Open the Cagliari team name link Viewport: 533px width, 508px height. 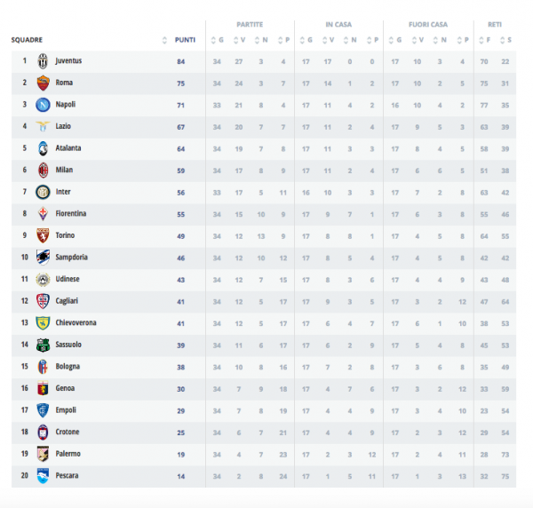pyautogui.click(x=68, y=301)
